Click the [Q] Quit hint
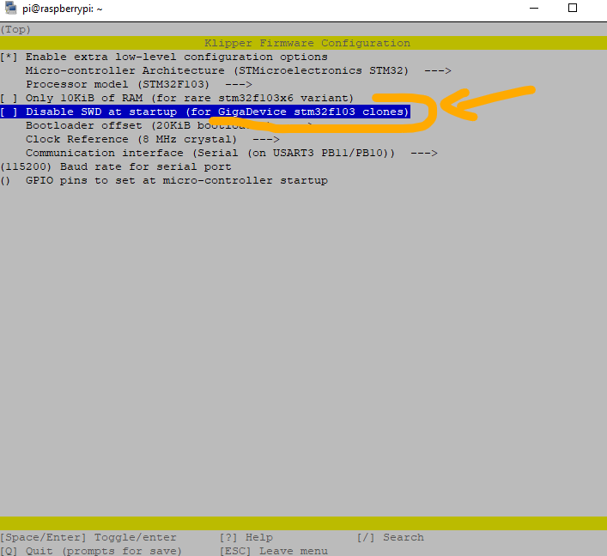This screenshot has height=556, width=607. coord(91,551)
